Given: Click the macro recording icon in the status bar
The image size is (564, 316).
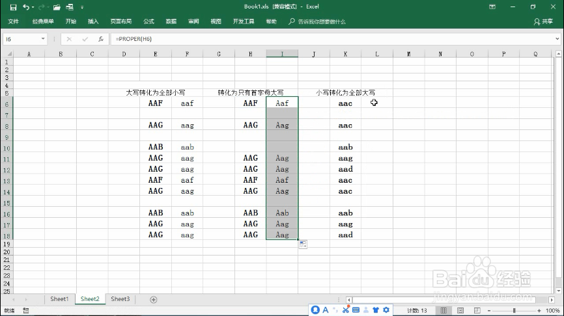Looking at the screenshot, I should (x=26, y=311).
